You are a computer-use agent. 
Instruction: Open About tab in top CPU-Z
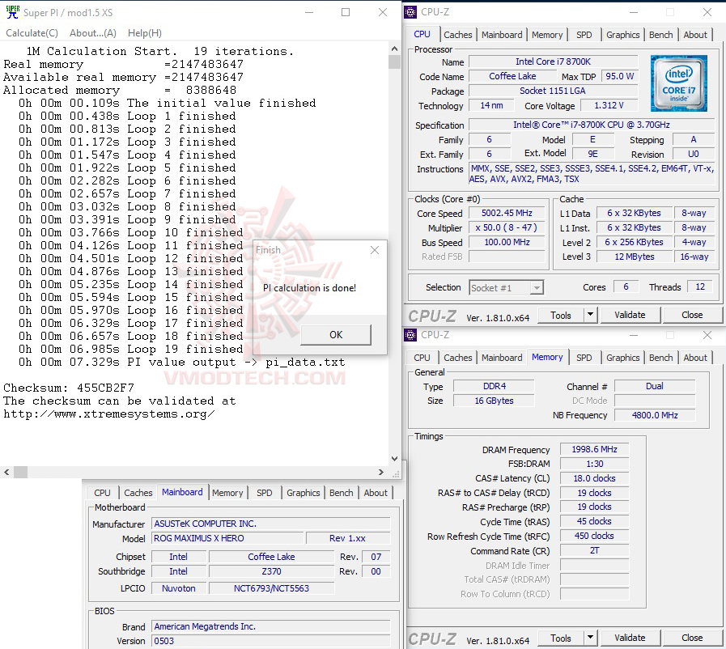pos(695,35)
